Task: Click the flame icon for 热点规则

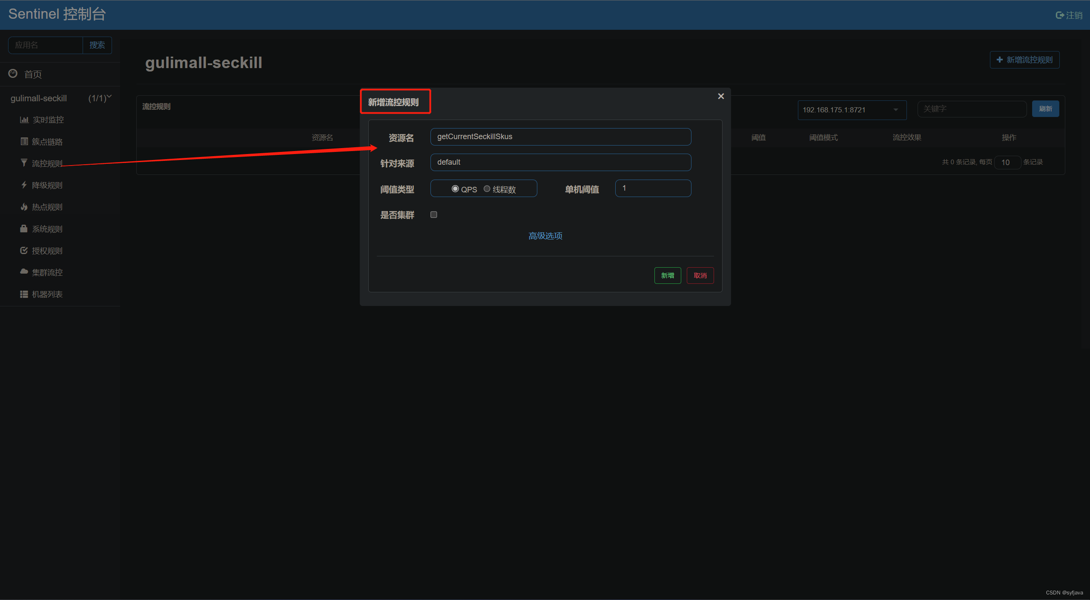Action: 24,207
